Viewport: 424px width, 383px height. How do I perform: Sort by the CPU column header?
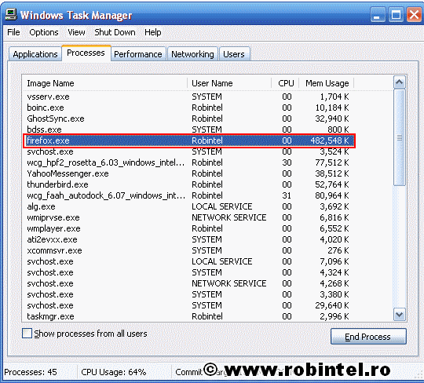pos(285,83)
